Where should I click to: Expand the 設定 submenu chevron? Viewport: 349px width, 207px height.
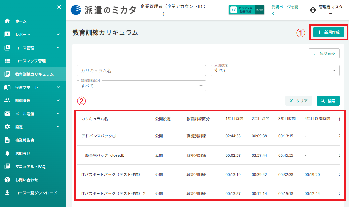point(58,127)
